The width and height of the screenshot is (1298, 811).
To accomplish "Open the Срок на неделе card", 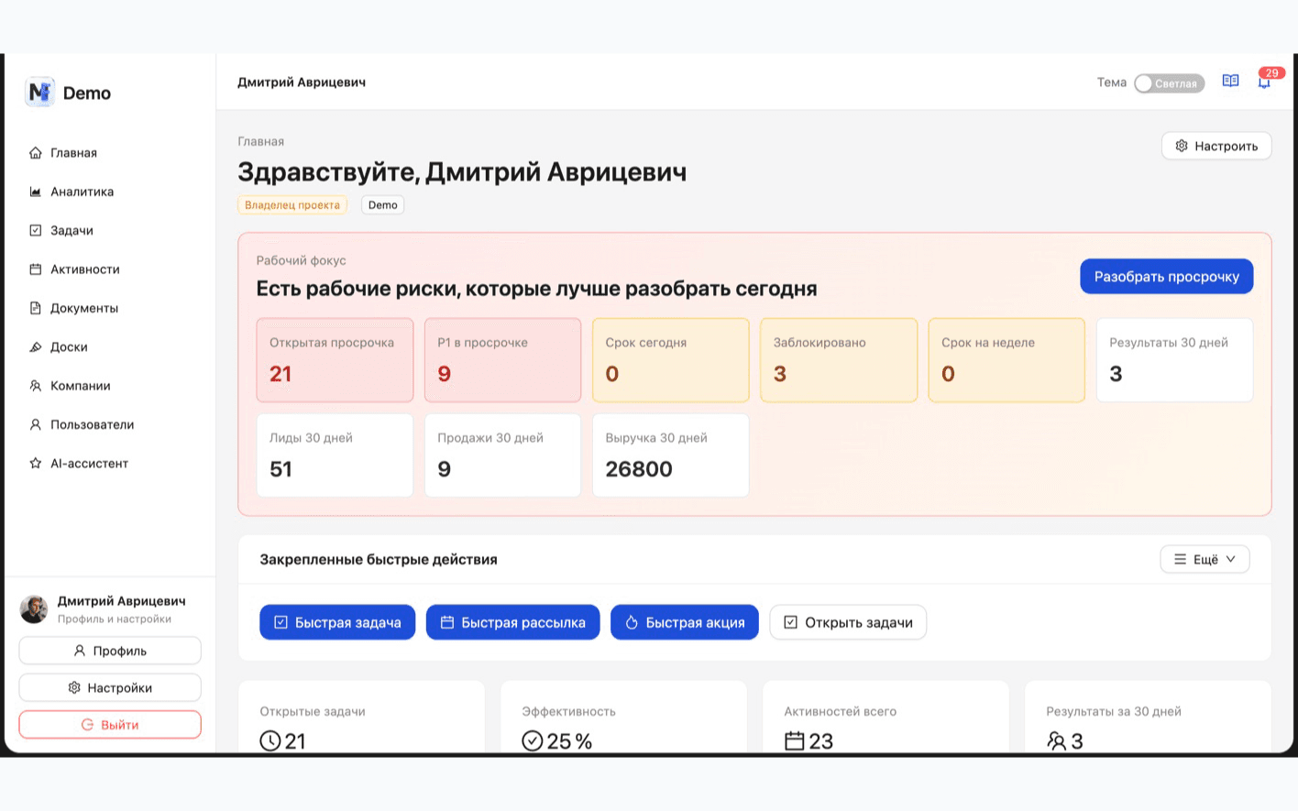I will pos(1006,360).
